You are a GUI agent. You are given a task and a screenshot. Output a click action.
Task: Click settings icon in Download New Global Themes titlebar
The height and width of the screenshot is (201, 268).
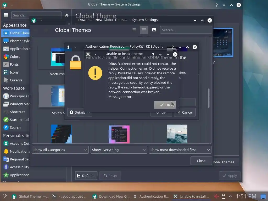click(34, 20)
